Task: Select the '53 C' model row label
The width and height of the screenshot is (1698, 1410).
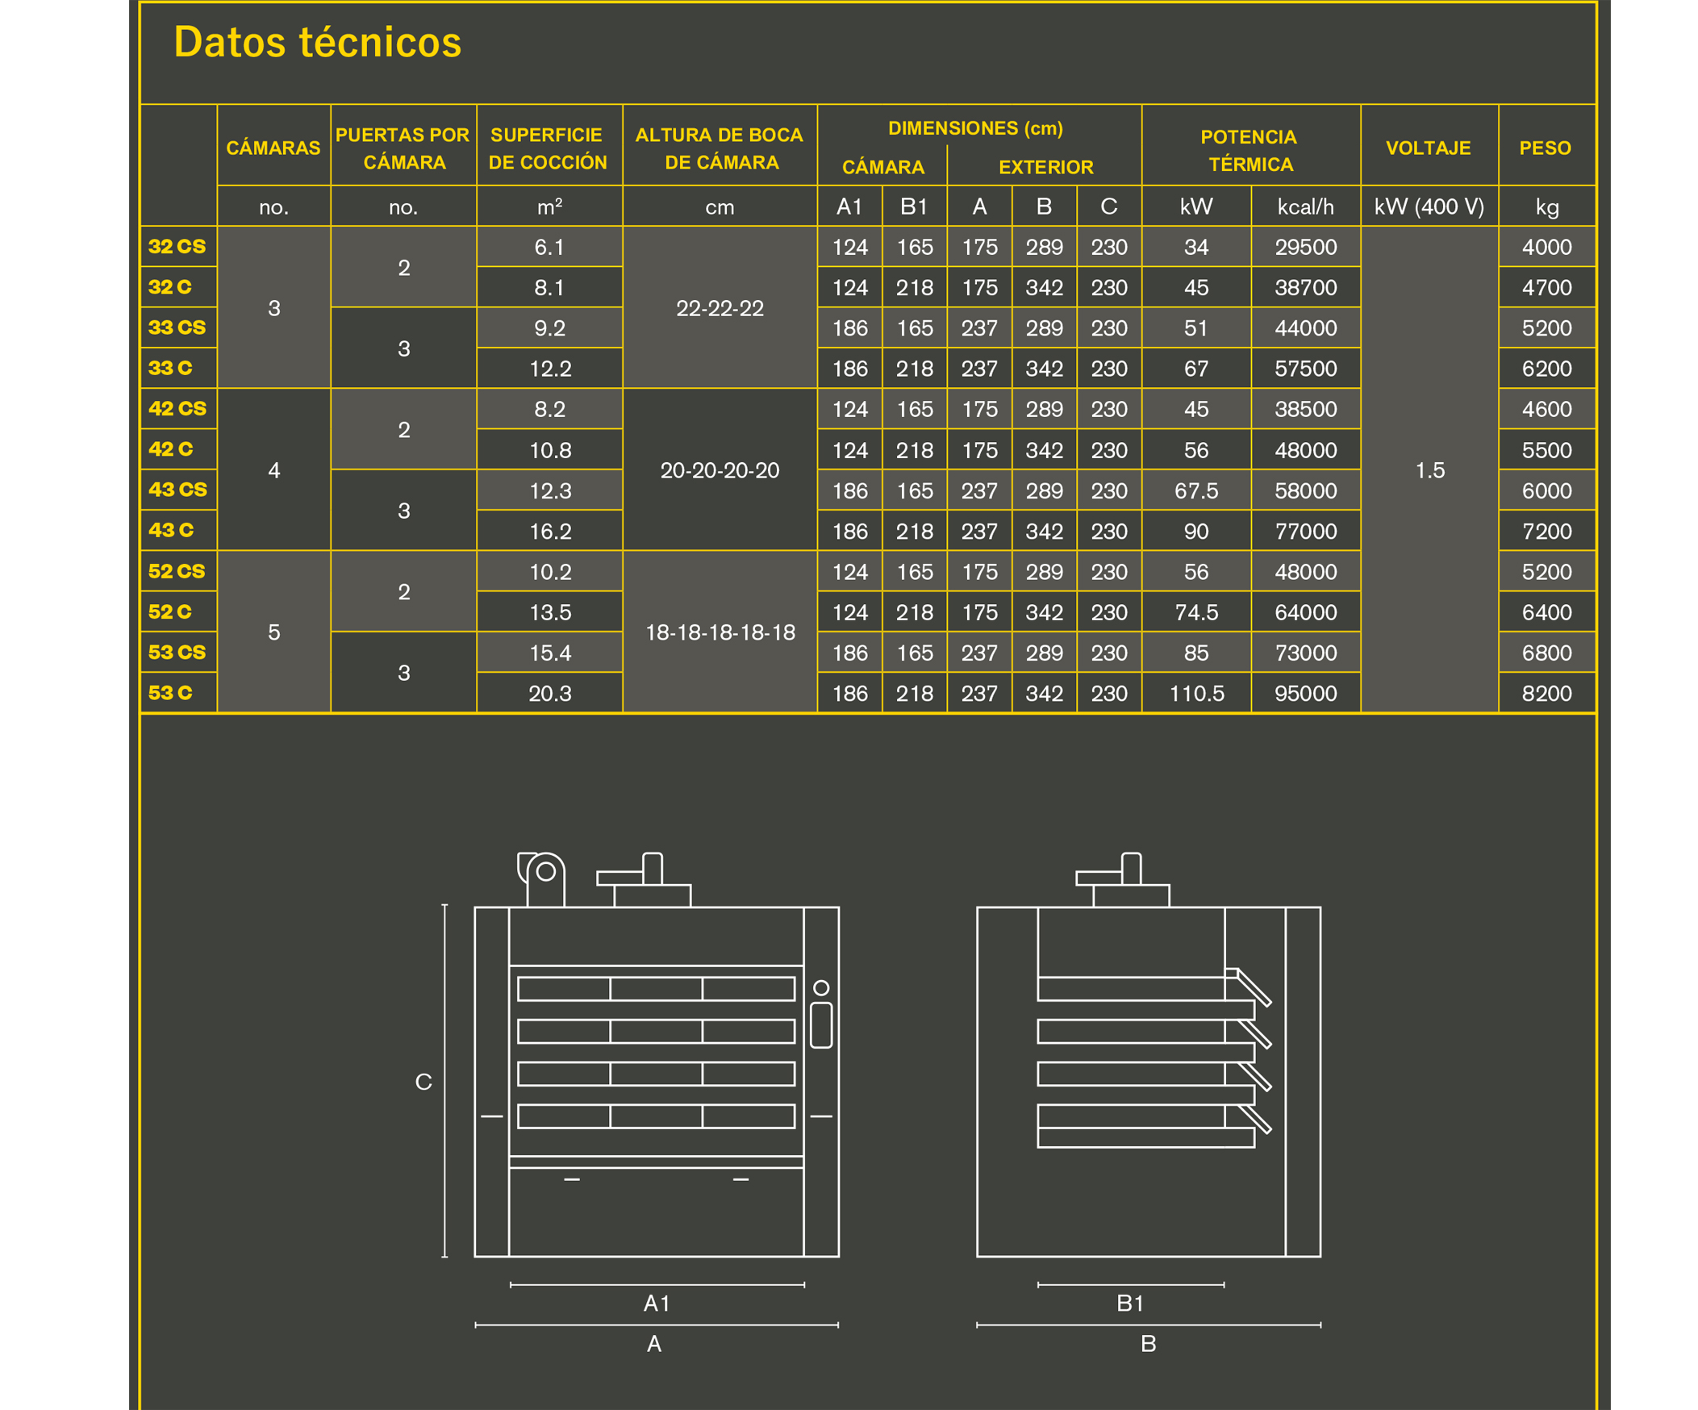Action: point(169,693)
